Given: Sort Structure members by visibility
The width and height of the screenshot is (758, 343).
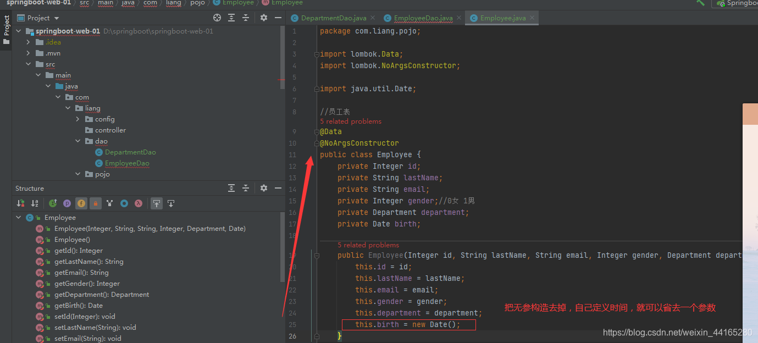Looking at the screenshot, I should 20,203.
